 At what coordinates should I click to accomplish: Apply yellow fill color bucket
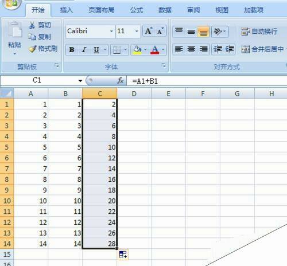point(137,50)
